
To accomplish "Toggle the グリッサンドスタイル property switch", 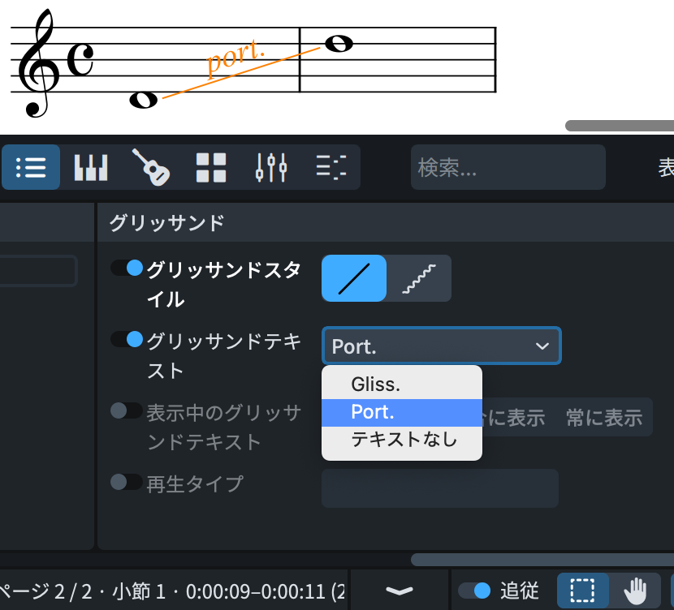I will (127, 268).
